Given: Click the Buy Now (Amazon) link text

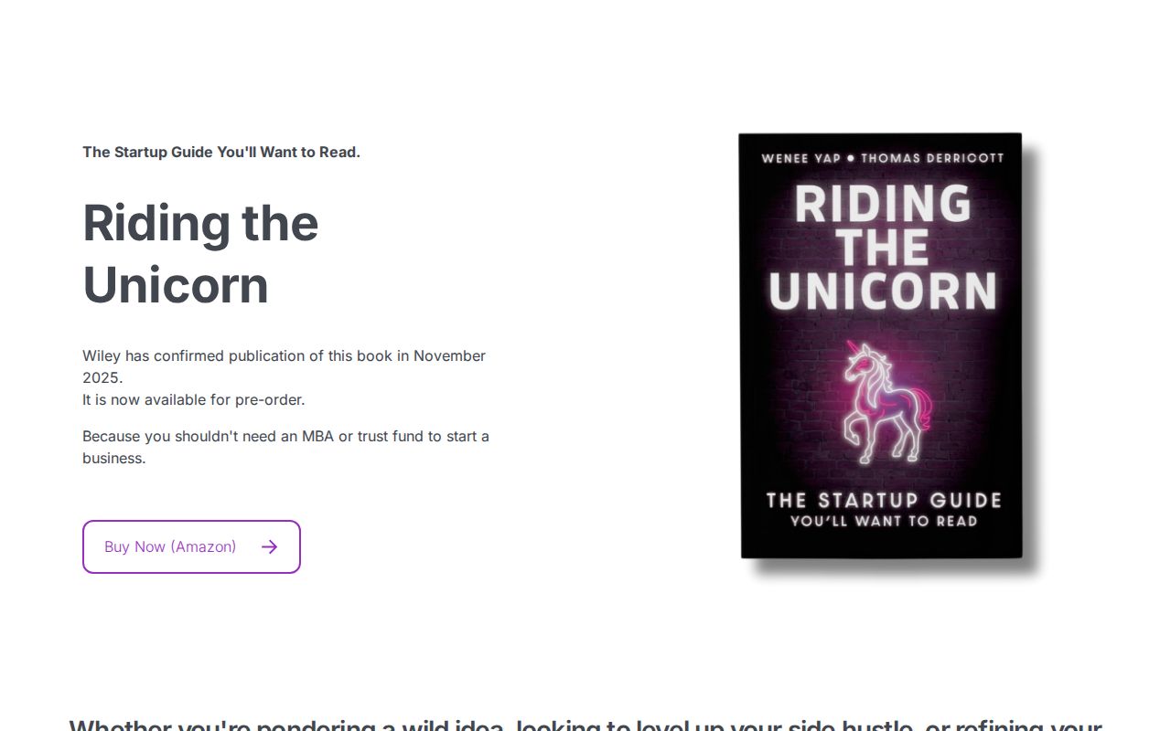Looking at the screenshot, I should (170, 546).
